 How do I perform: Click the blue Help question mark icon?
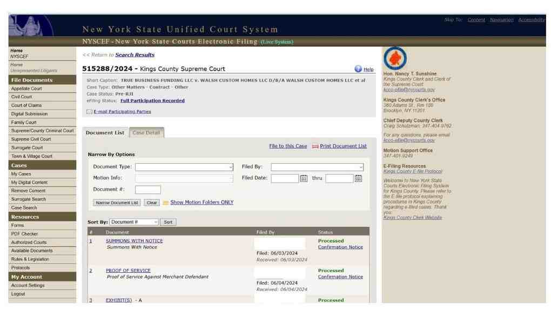pos(358,69)
